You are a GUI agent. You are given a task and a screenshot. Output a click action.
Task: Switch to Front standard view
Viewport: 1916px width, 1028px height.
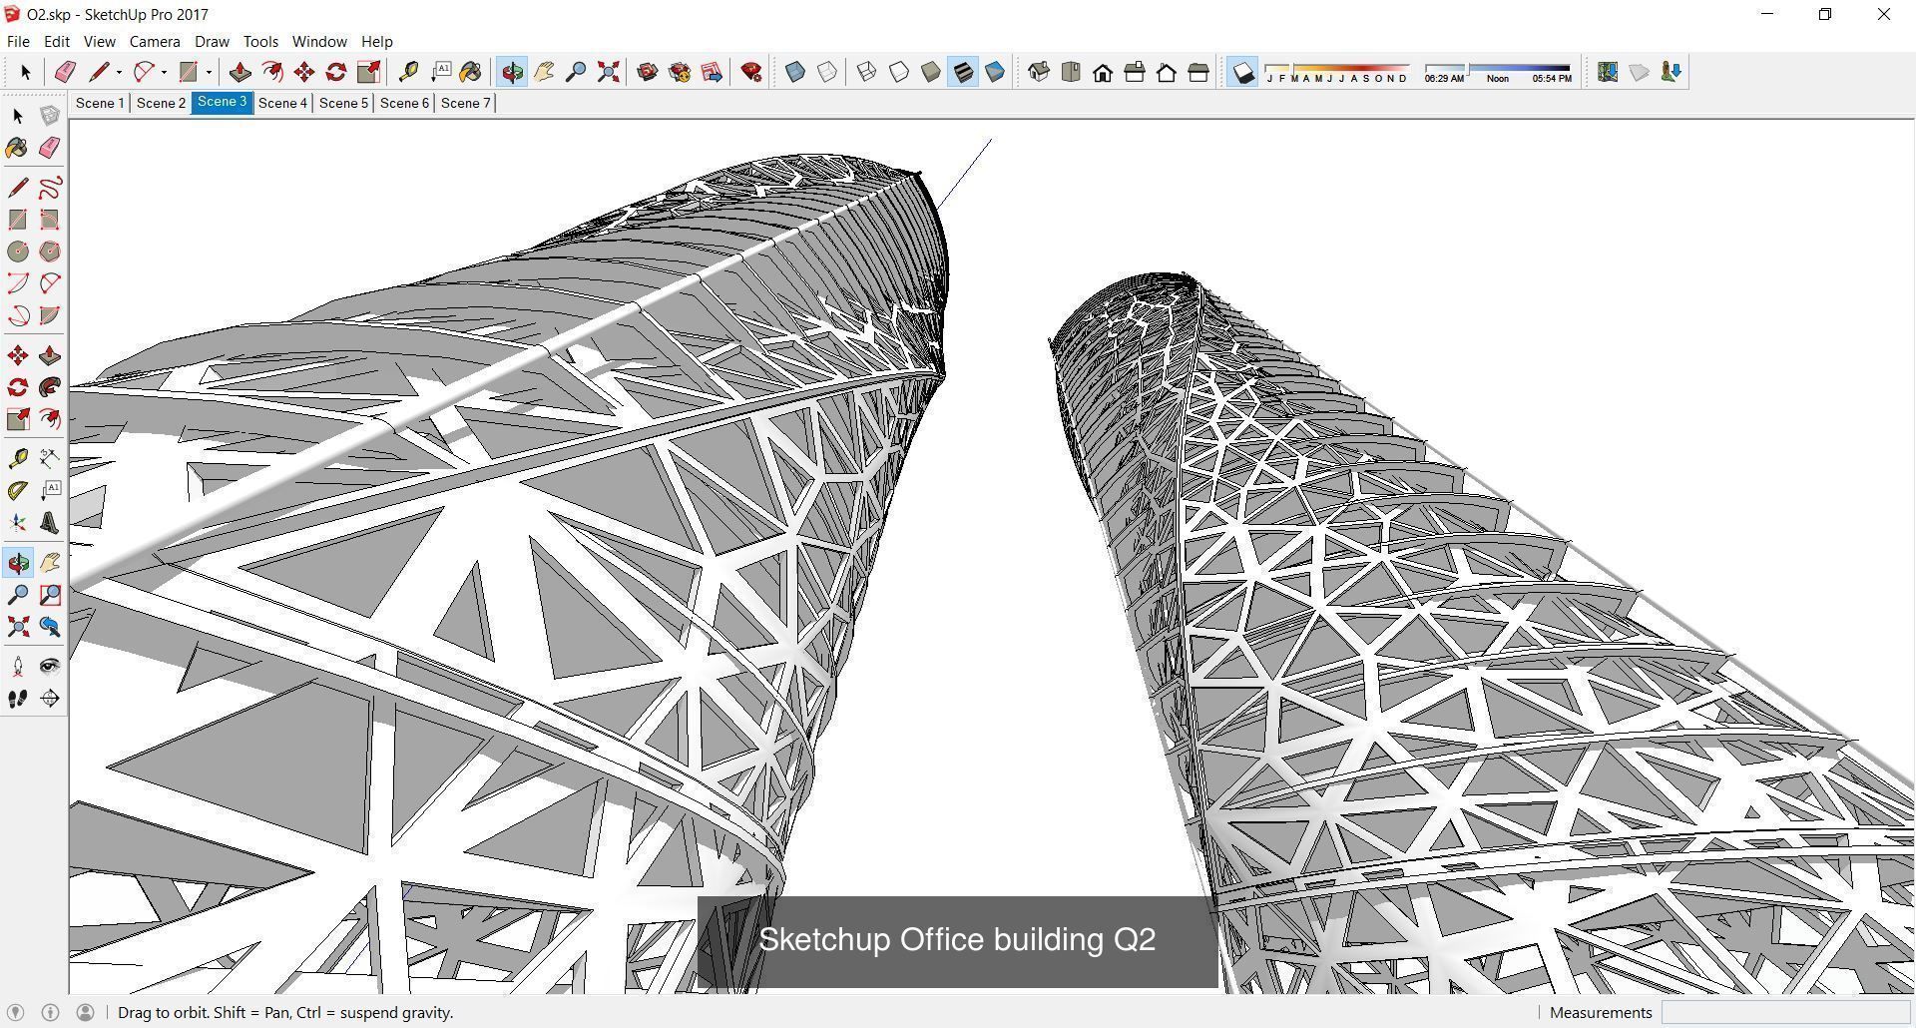click(x=1103, y=72)
